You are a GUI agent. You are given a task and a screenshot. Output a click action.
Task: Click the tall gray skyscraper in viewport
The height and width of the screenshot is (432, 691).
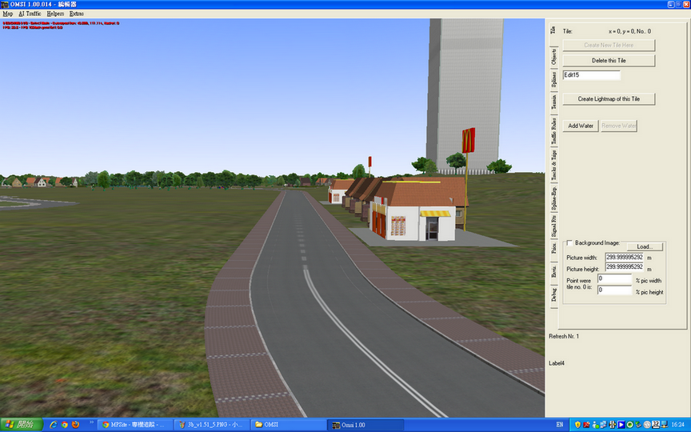465,94
